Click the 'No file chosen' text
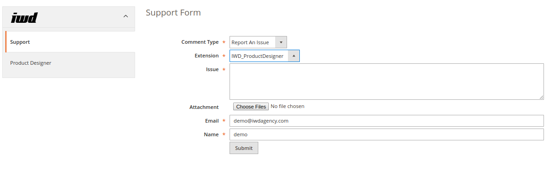The height and width of the screenshot is (170, 554). pos(287,106)
